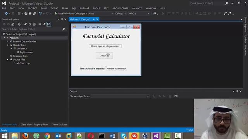Toggle word wrap in Output panel

(x=176, y=96)
